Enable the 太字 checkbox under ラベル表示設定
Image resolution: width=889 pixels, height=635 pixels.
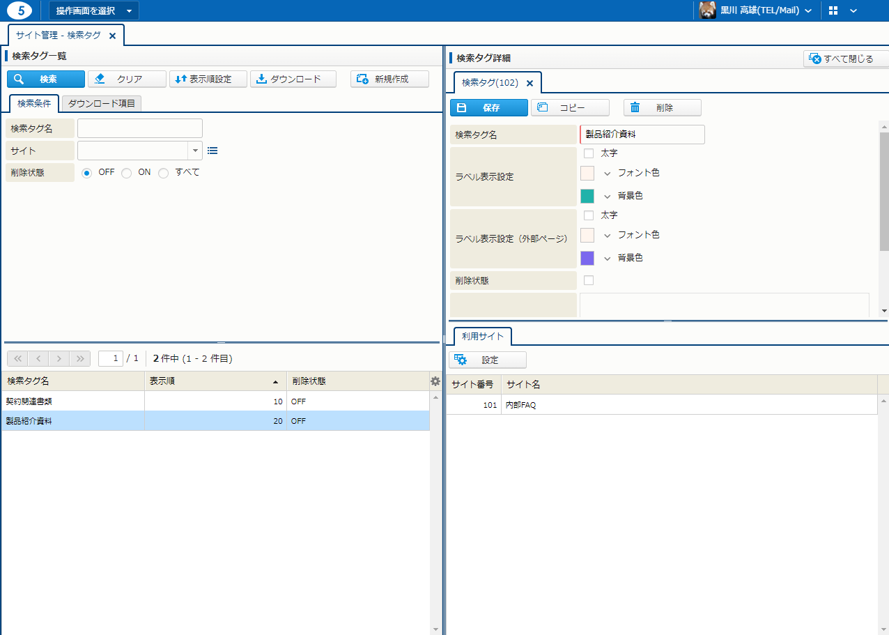tap(589, 153)
